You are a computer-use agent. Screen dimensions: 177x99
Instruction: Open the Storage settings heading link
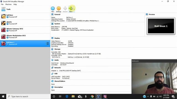pyautogui.click(x=57, y=49)
